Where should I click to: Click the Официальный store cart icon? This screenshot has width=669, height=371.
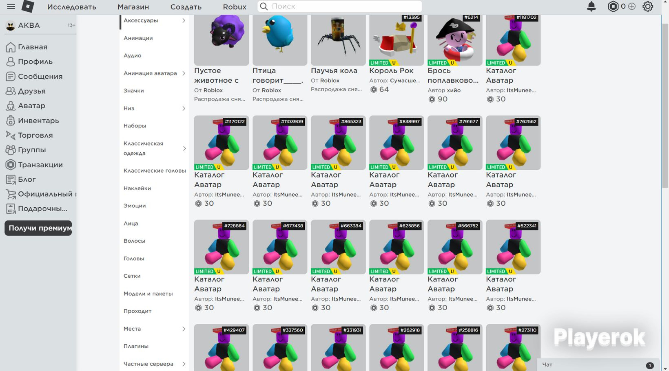(11, 194)
